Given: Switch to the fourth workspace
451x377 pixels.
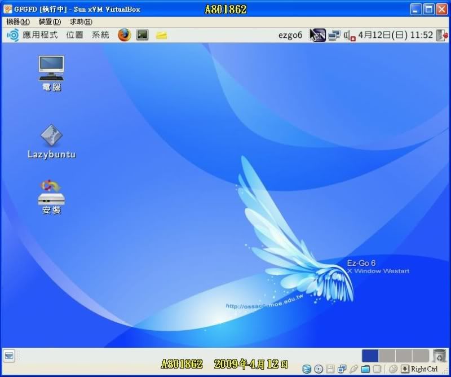Looking at the screenshot, I should coord(420,356).
